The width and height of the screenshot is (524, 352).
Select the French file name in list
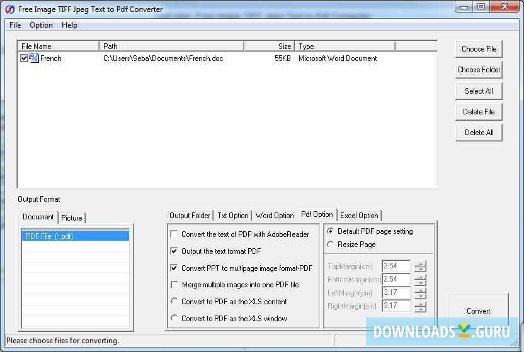pos(51,58)
